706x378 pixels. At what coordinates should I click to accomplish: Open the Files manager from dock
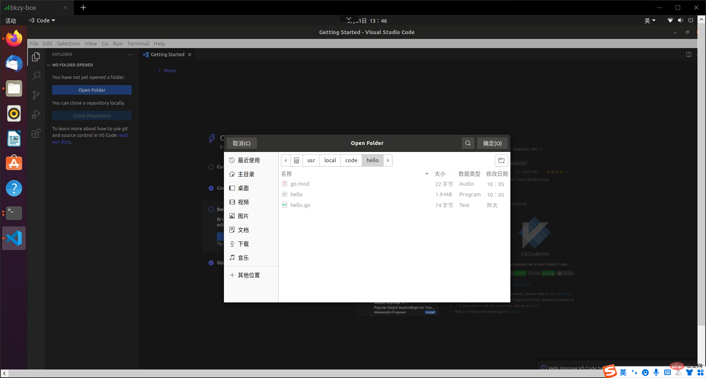pos(14,88)
